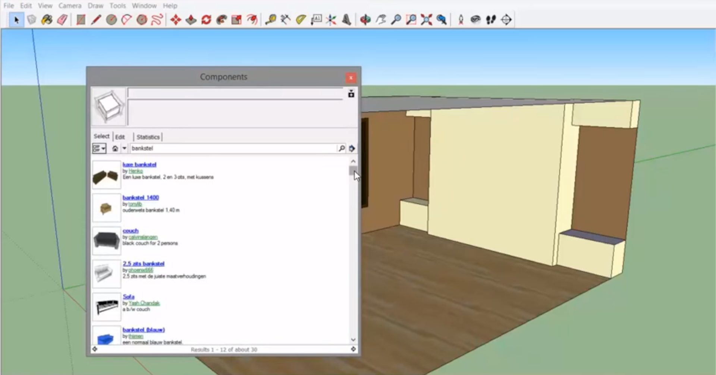Click the scrollbar down arrow in results
Image resolution: width=716 pixels, height=375 pixels.
tap(353, 340)
